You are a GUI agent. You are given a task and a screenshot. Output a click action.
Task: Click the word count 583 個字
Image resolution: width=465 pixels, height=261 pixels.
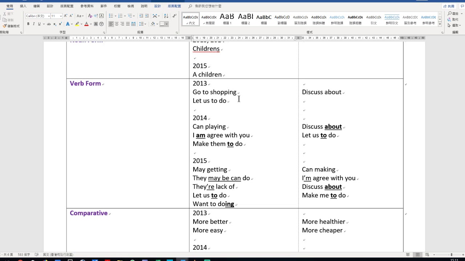click(x=24, y=255)
